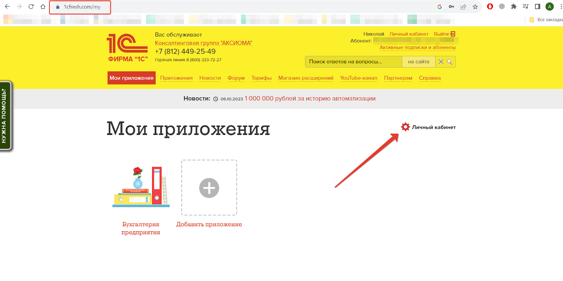Select the Мои приложения tab
This screenshot has height=281, width=563.
click(x=132, y=78)
